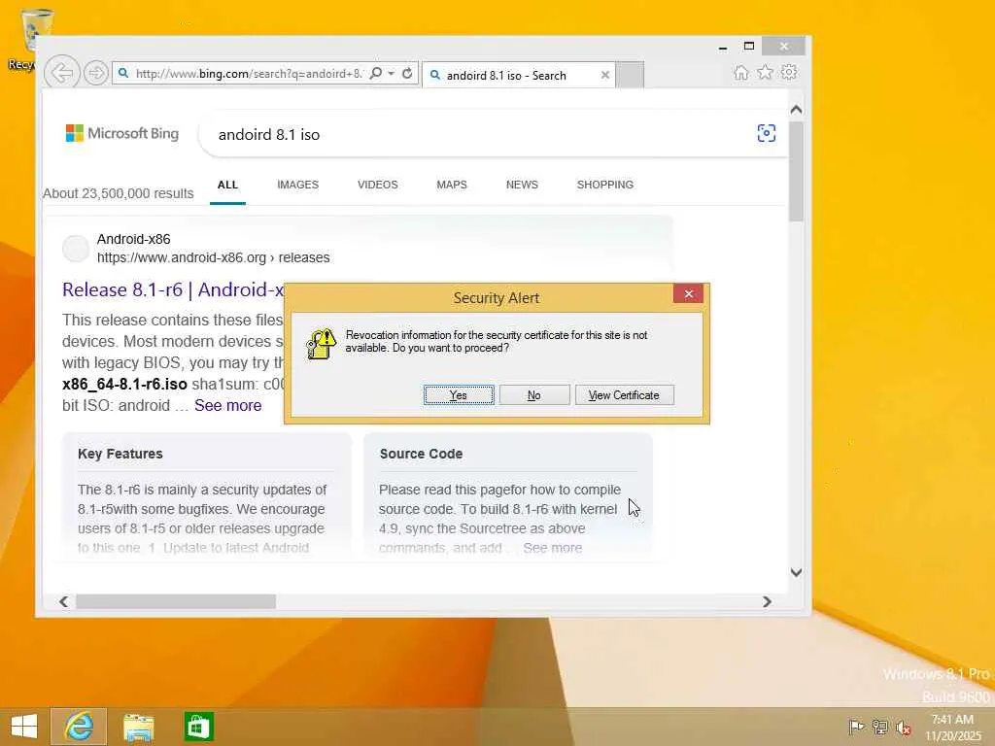Image resolution: width=995 pixels, height=746 pixels.
Task: Minimize the Internet Explorer window
Action: click(723, 47)
